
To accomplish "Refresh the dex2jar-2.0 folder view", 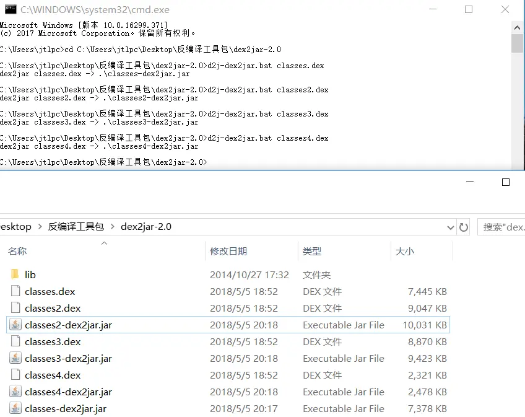I will pyautogui.click(x=464, y=227).
